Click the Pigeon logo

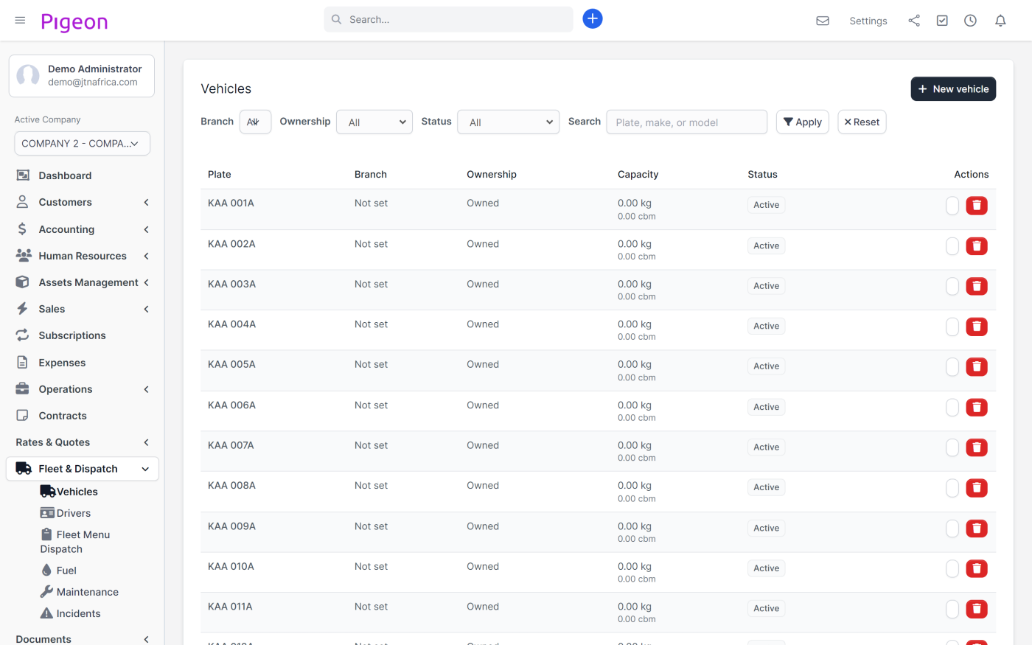coord(74,22)
